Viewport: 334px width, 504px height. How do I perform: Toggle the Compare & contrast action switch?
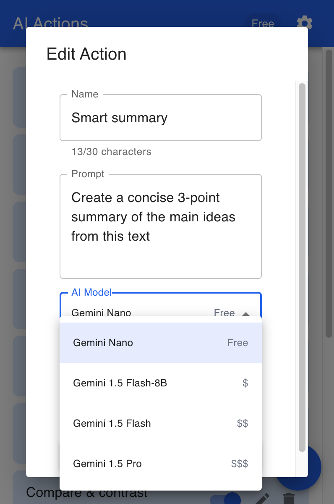click(x=226, y=498)
